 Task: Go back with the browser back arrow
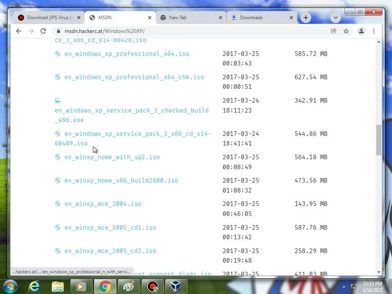(19, 31)
